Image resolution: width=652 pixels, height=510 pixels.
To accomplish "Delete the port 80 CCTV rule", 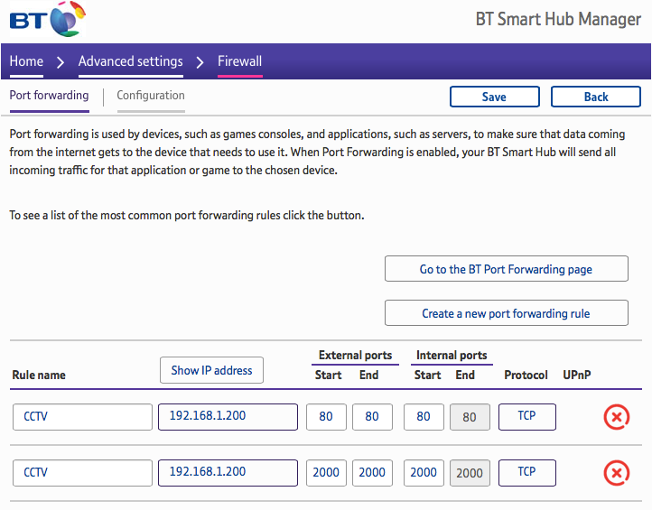I will click(616, 417).
